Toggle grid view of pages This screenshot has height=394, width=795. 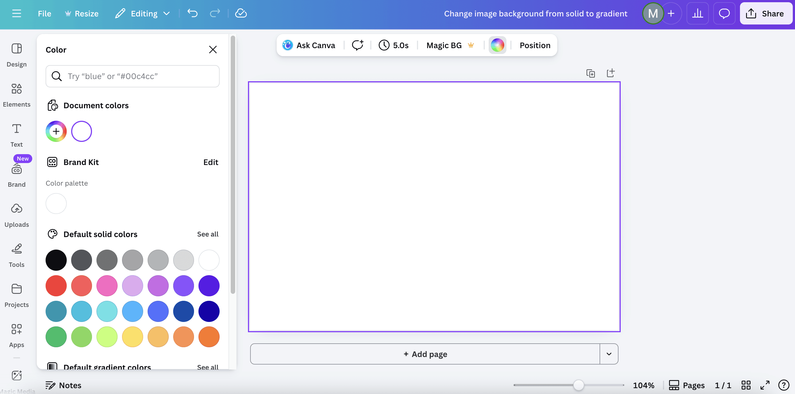[x=746, y=385]
